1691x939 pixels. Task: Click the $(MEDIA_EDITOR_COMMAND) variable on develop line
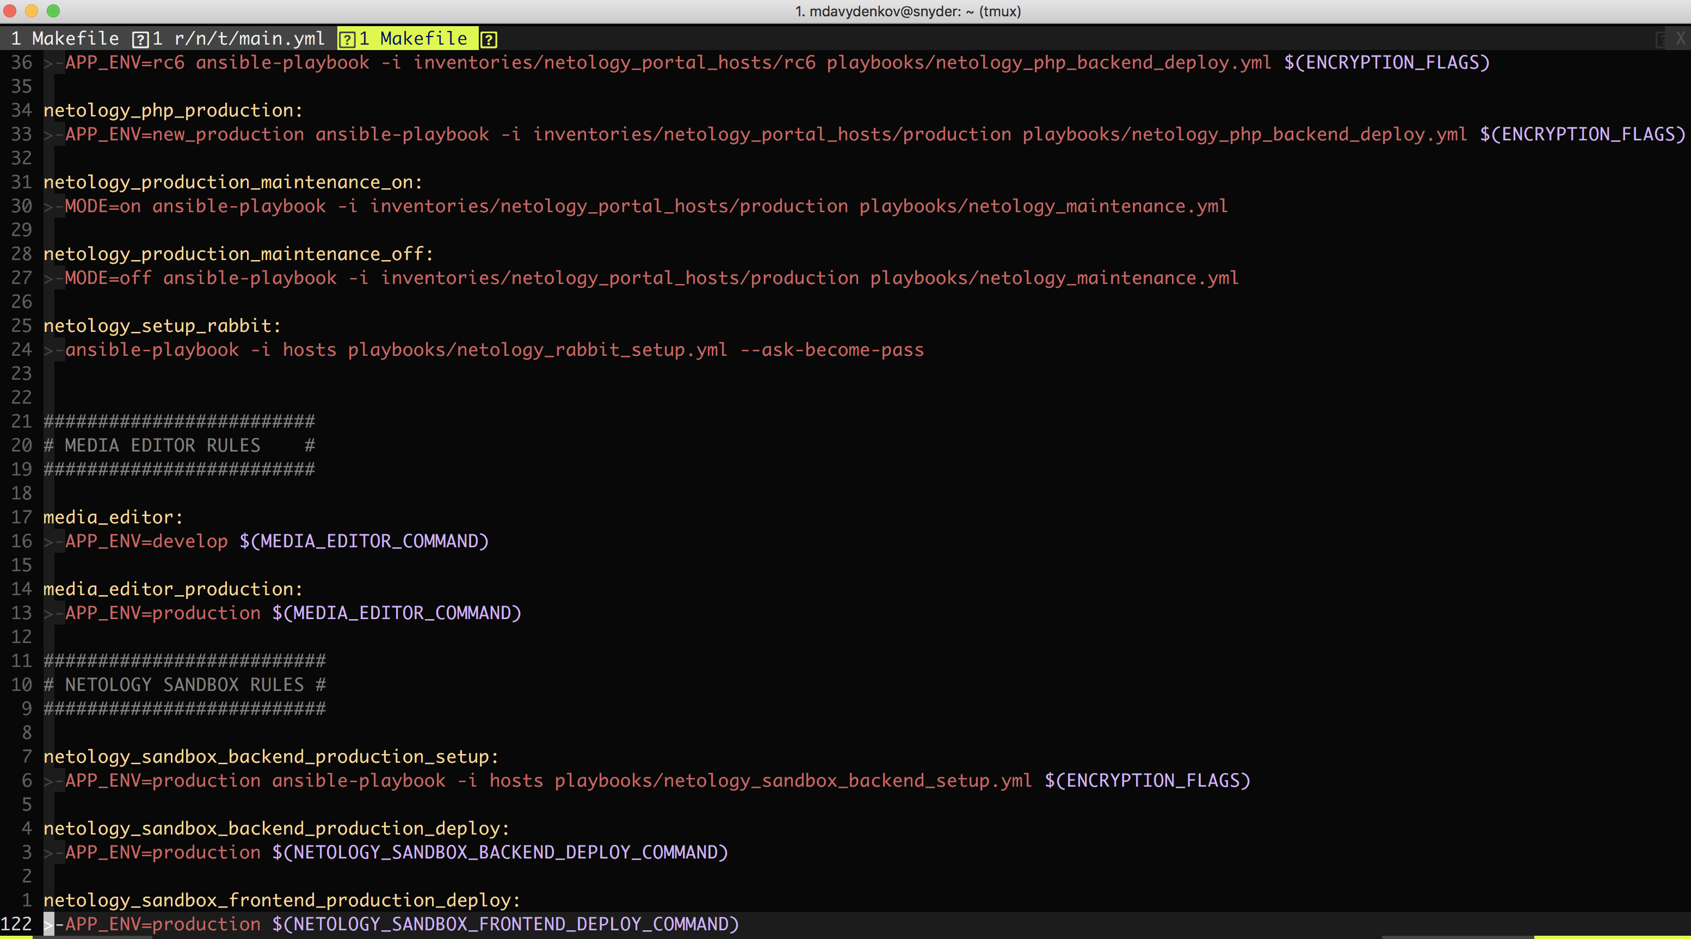363,541
